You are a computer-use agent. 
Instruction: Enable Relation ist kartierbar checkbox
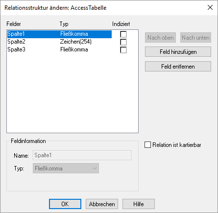(x=147, y=145)
